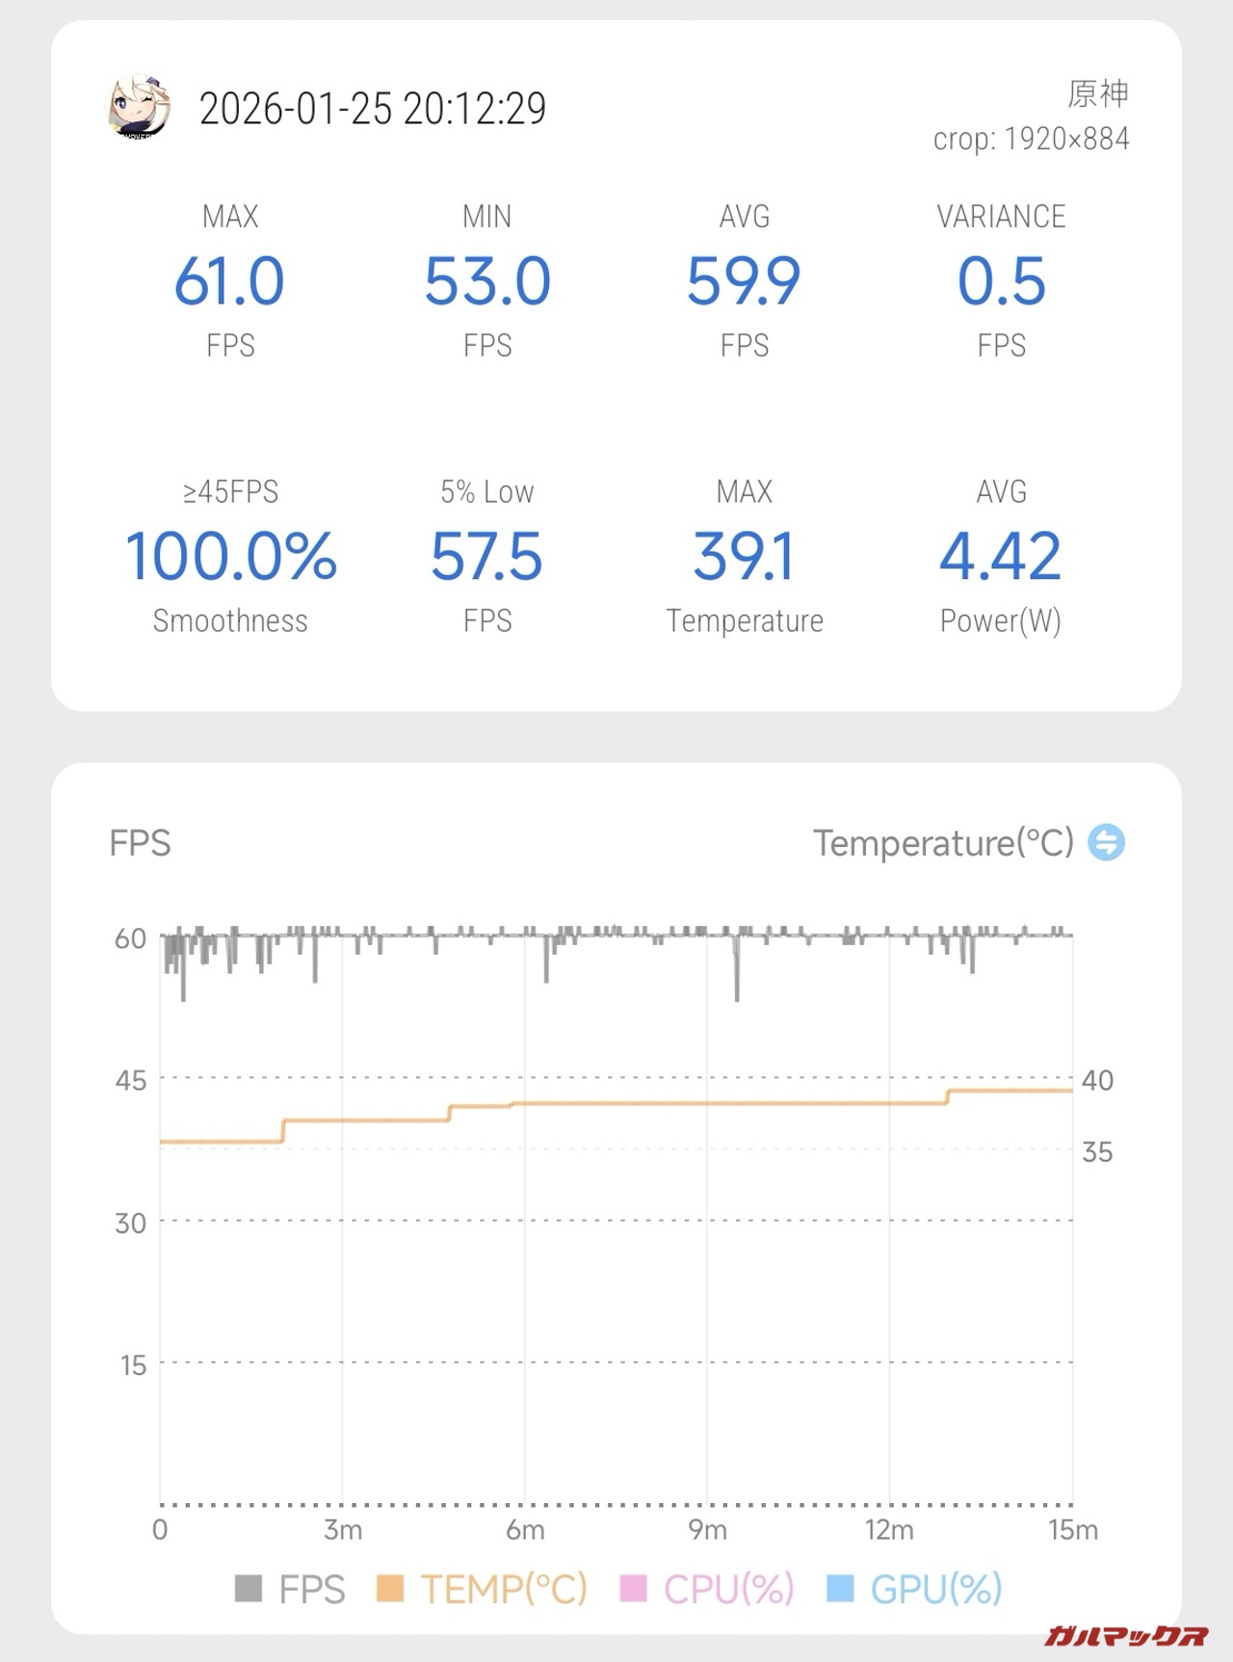The image size is (1233, 1662).
Task: Click the gray FPS legend swatch
Action: tap(249, 1588)
